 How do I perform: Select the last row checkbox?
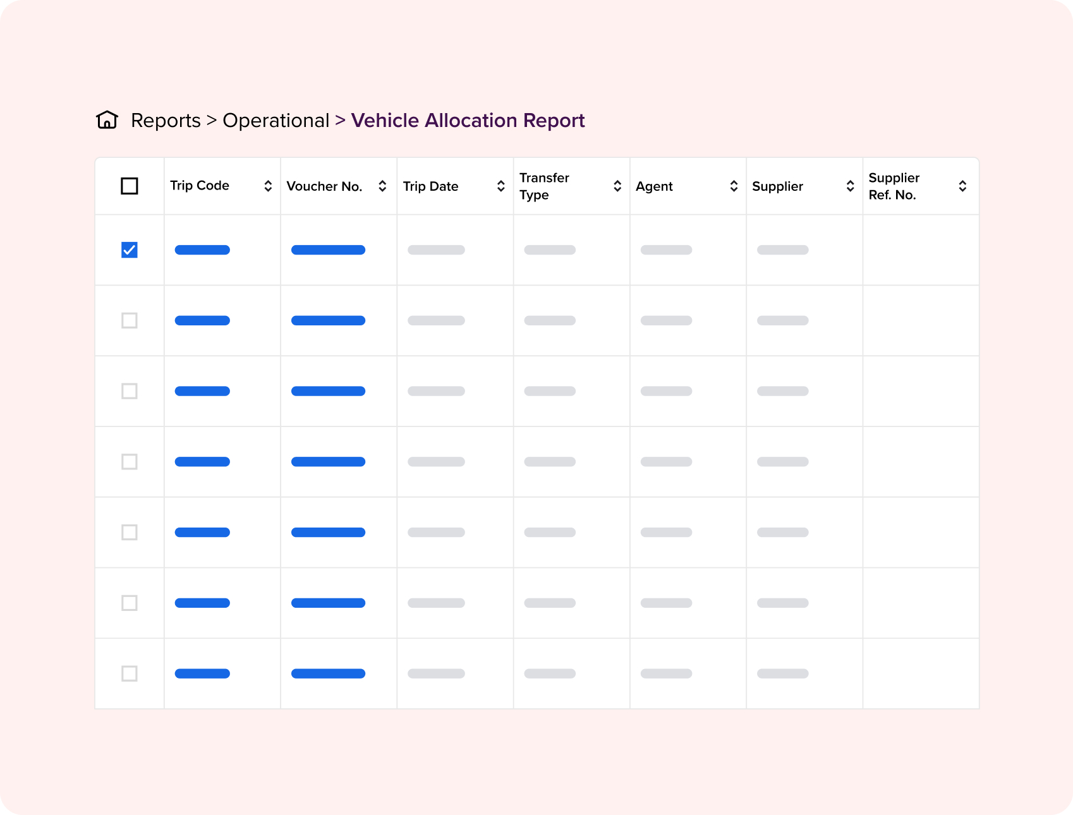[130, 673]
